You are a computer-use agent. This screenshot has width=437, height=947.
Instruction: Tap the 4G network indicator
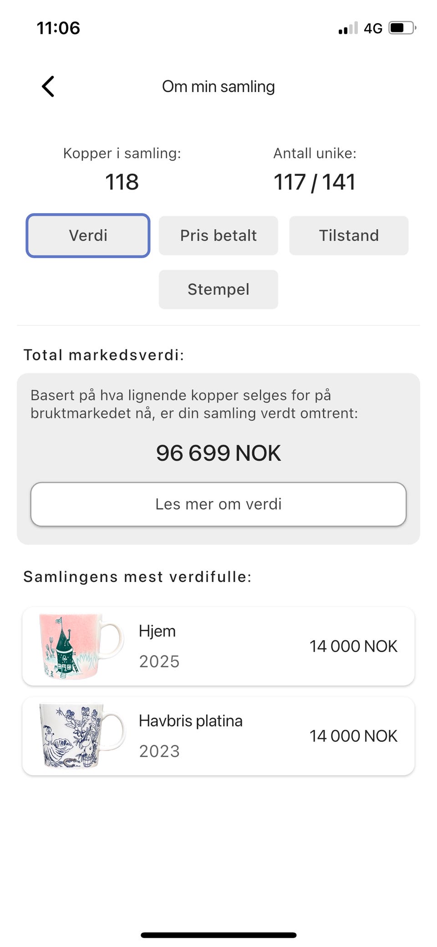(x=373, y=28)
